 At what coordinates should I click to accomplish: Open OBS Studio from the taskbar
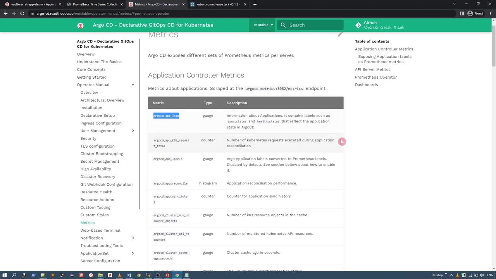158,275
